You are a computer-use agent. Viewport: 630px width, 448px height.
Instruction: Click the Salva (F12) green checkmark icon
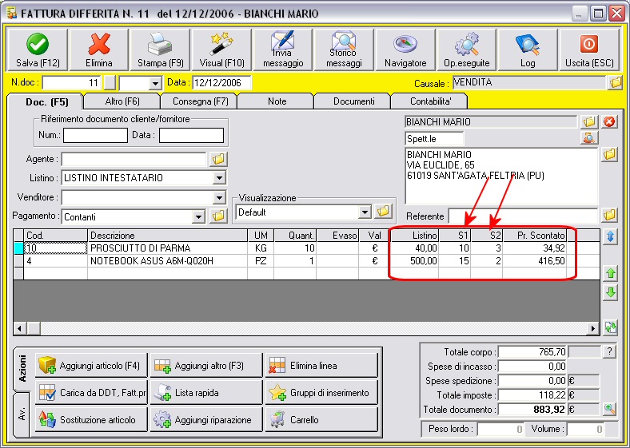point(38,44)
